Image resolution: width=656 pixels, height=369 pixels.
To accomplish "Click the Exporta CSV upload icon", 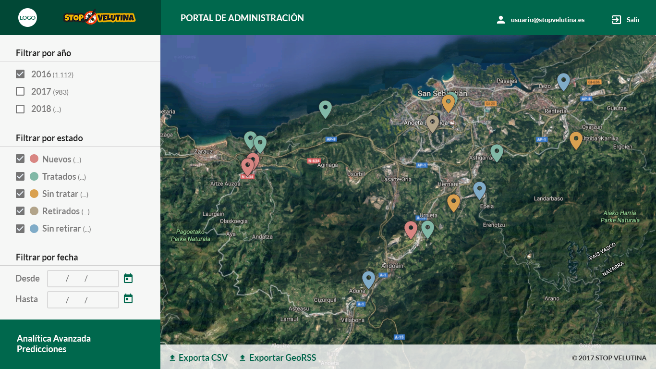I will [172, 358].
